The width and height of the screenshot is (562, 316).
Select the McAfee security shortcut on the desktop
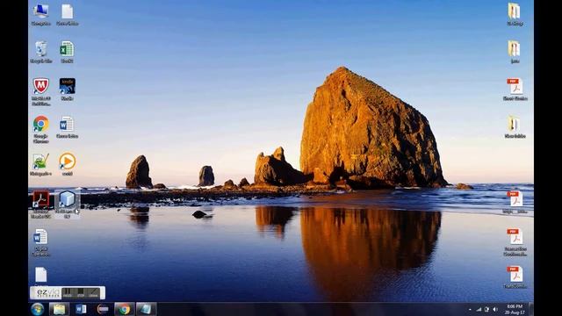pos(41,91)
